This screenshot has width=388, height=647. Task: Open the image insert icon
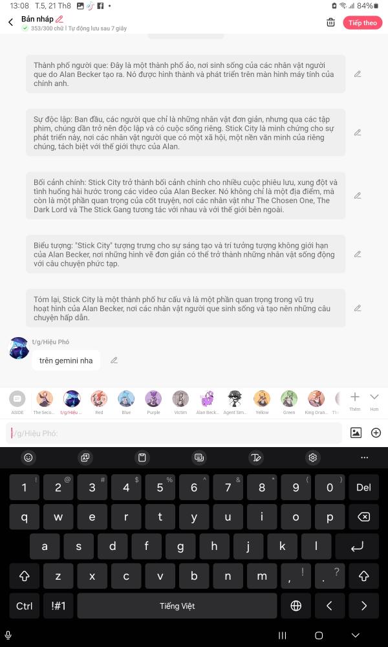[356, 432]
